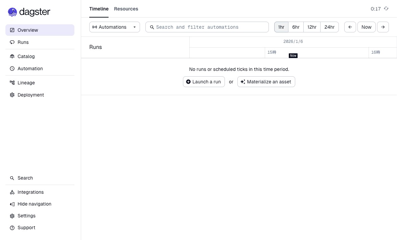This screenshot has width=397, height=240.
Task: Select the Timeline tab
Action: pyautogui.click(x=99, y=9)
